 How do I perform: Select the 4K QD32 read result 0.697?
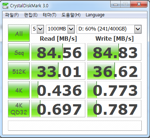[58, 109]
